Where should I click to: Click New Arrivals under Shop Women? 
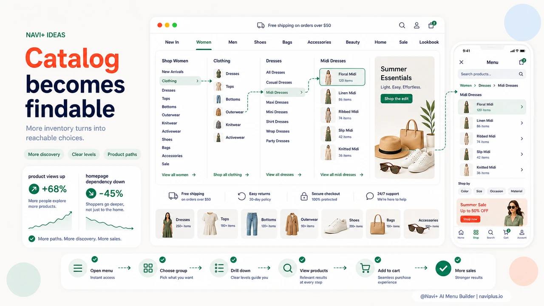coord(173,72)
